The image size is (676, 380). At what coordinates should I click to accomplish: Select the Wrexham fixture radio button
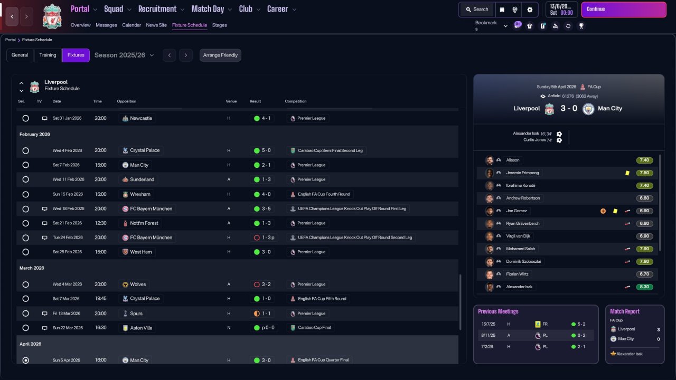(25, 194)
